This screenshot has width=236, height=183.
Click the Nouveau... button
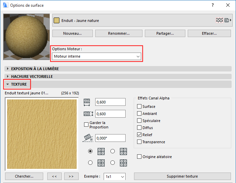(73, 33)
